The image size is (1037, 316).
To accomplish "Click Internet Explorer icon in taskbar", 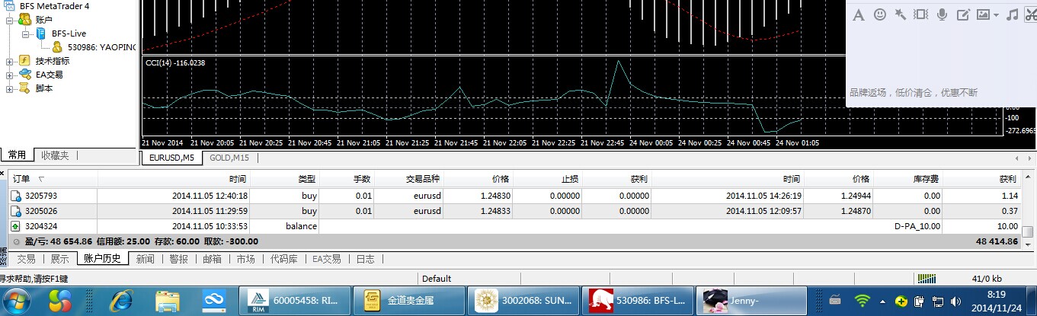I will (x=121, y=301).
